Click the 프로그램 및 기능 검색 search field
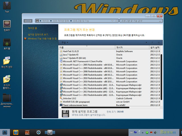 coord(141,21)
